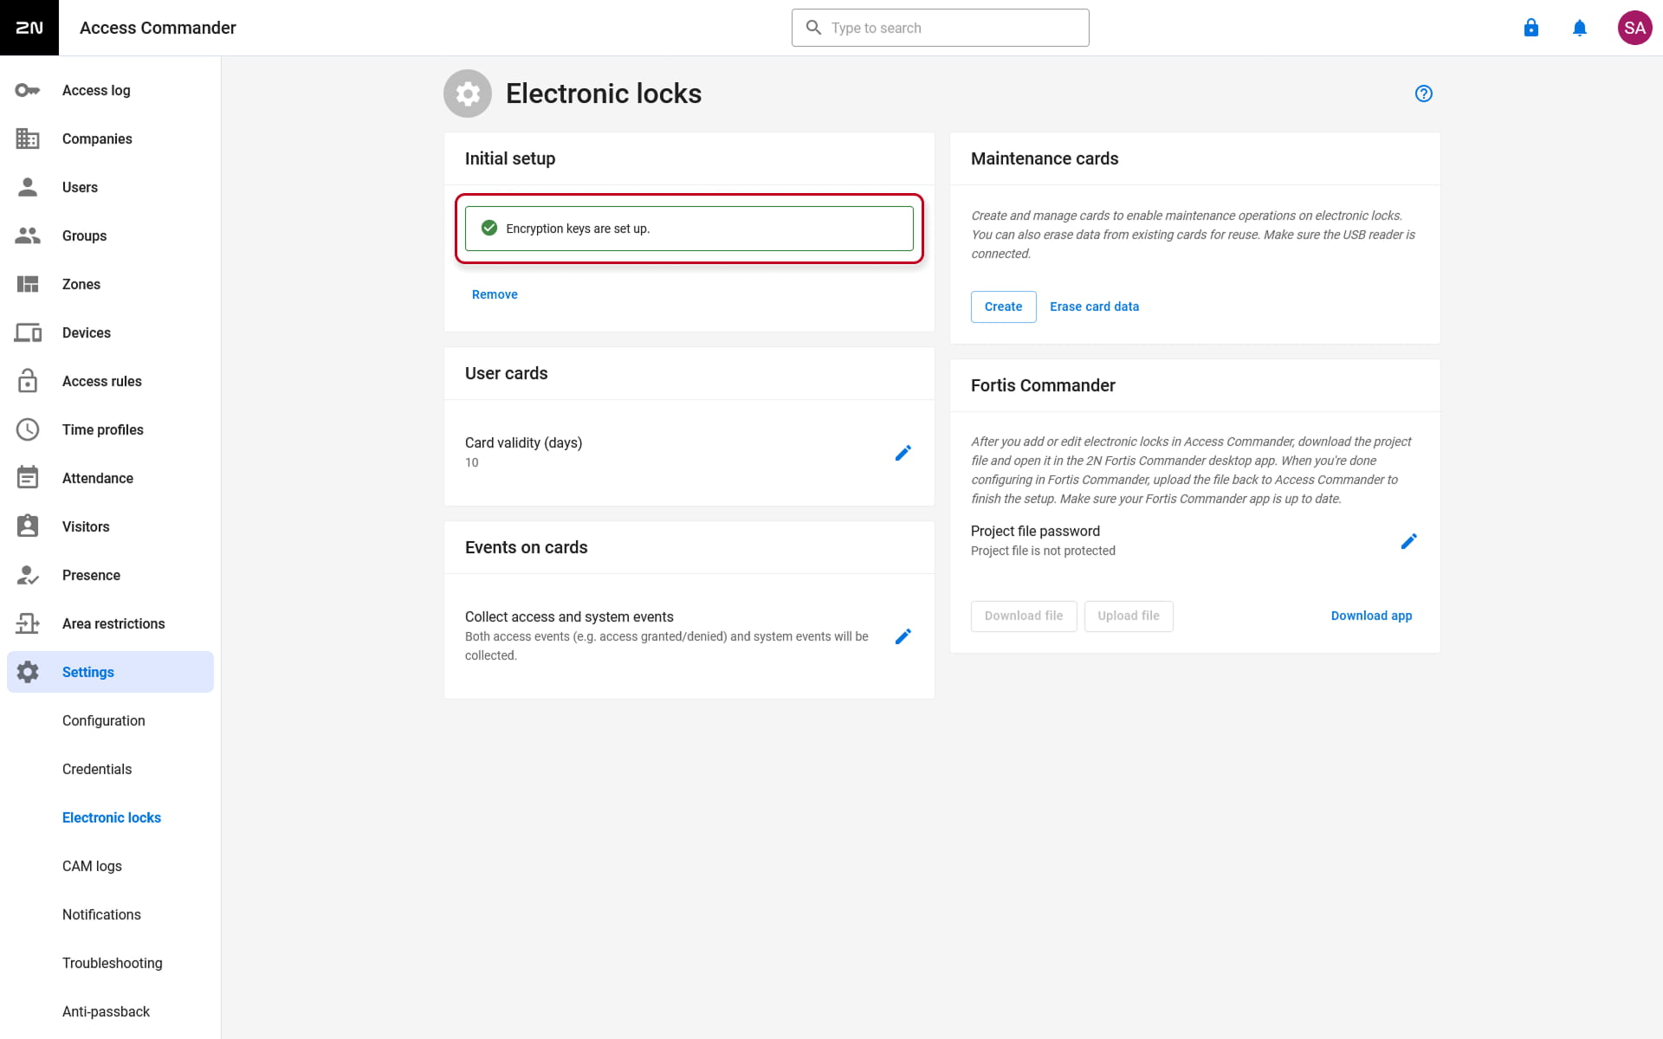Collapse the Settings menu
The height and width of the screenshot is (1039, 1663).
pyautogui.click(x=110, y=672)
